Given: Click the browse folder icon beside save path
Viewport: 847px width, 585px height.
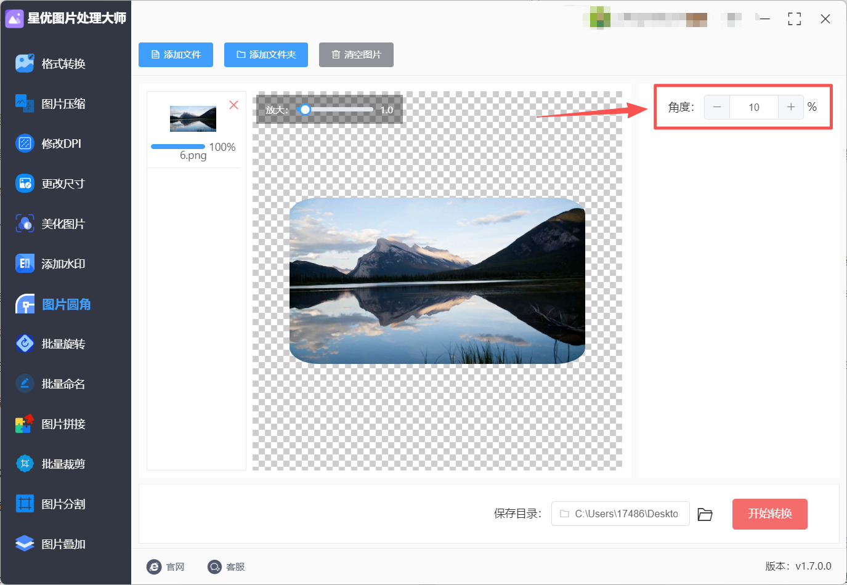Looking at the screenshot, I should pyautogui.click(x=705, y=514).
